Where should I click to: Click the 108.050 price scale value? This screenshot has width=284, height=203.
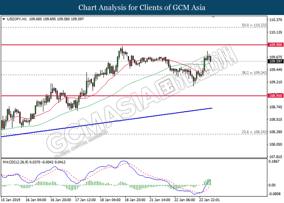point(275,145)
